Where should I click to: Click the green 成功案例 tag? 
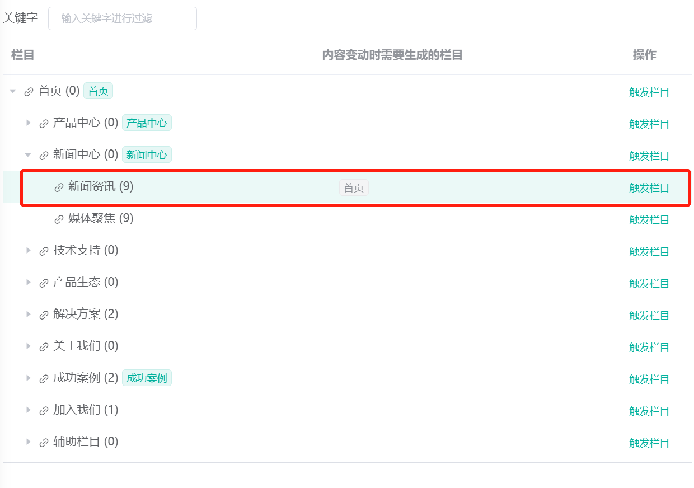pos(147,378)
